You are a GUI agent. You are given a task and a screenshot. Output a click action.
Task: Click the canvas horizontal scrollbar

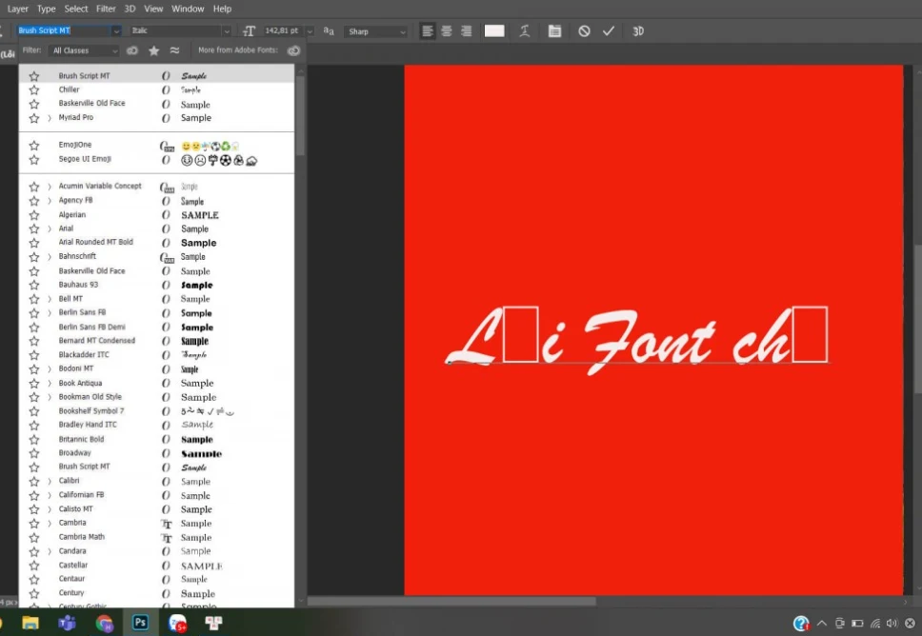tap(451, 602)
